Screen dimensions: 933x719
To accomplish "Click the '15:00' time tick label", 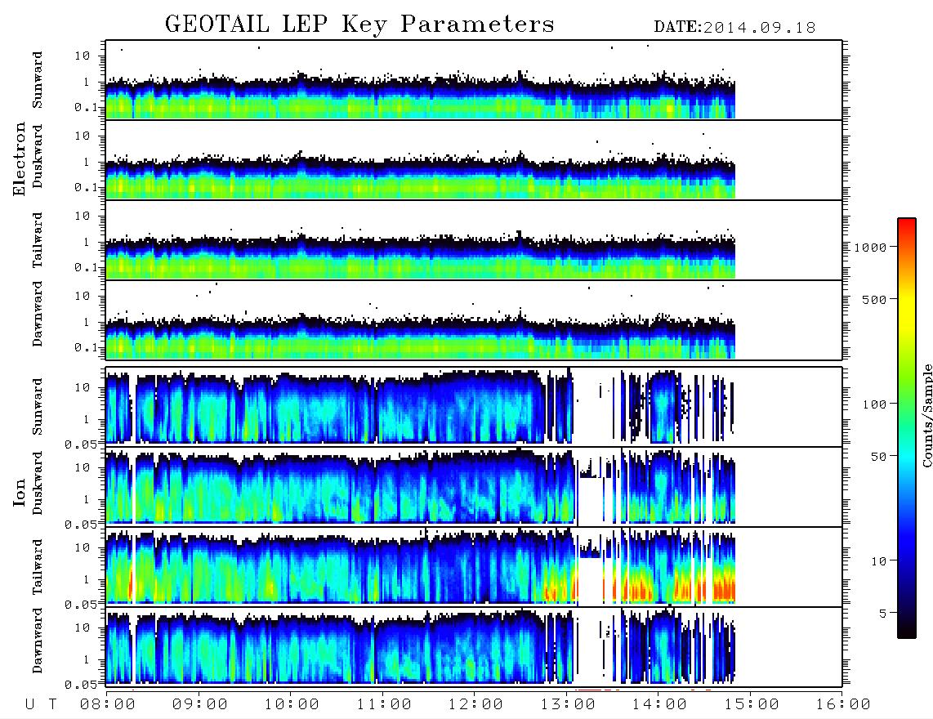I will click(752, 705).
